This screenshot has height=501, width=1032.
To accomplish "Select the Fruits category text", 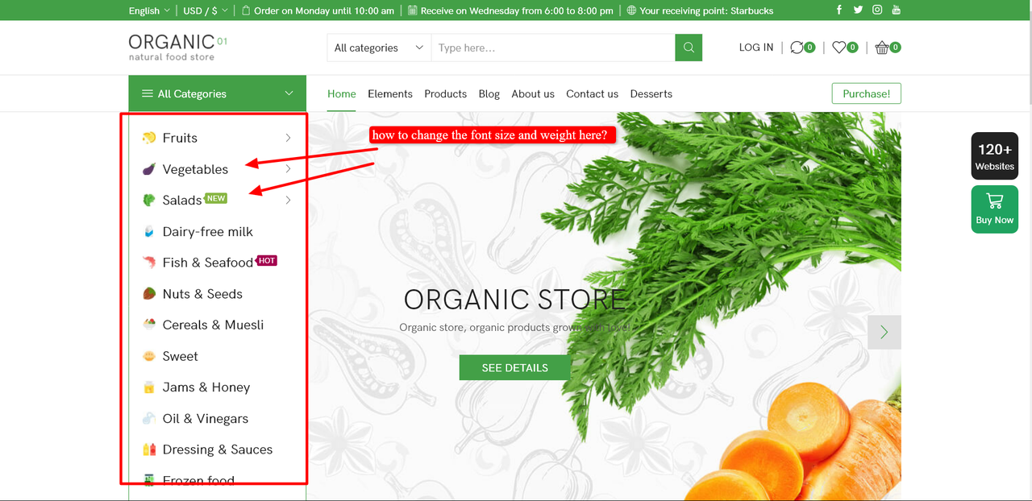I will click(x=180, y=138).
